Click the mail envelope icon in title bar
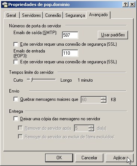This screenshot has height=166, width=137. [5, 4]
